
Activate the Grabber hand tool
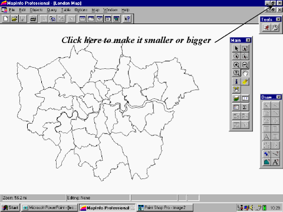245,73
